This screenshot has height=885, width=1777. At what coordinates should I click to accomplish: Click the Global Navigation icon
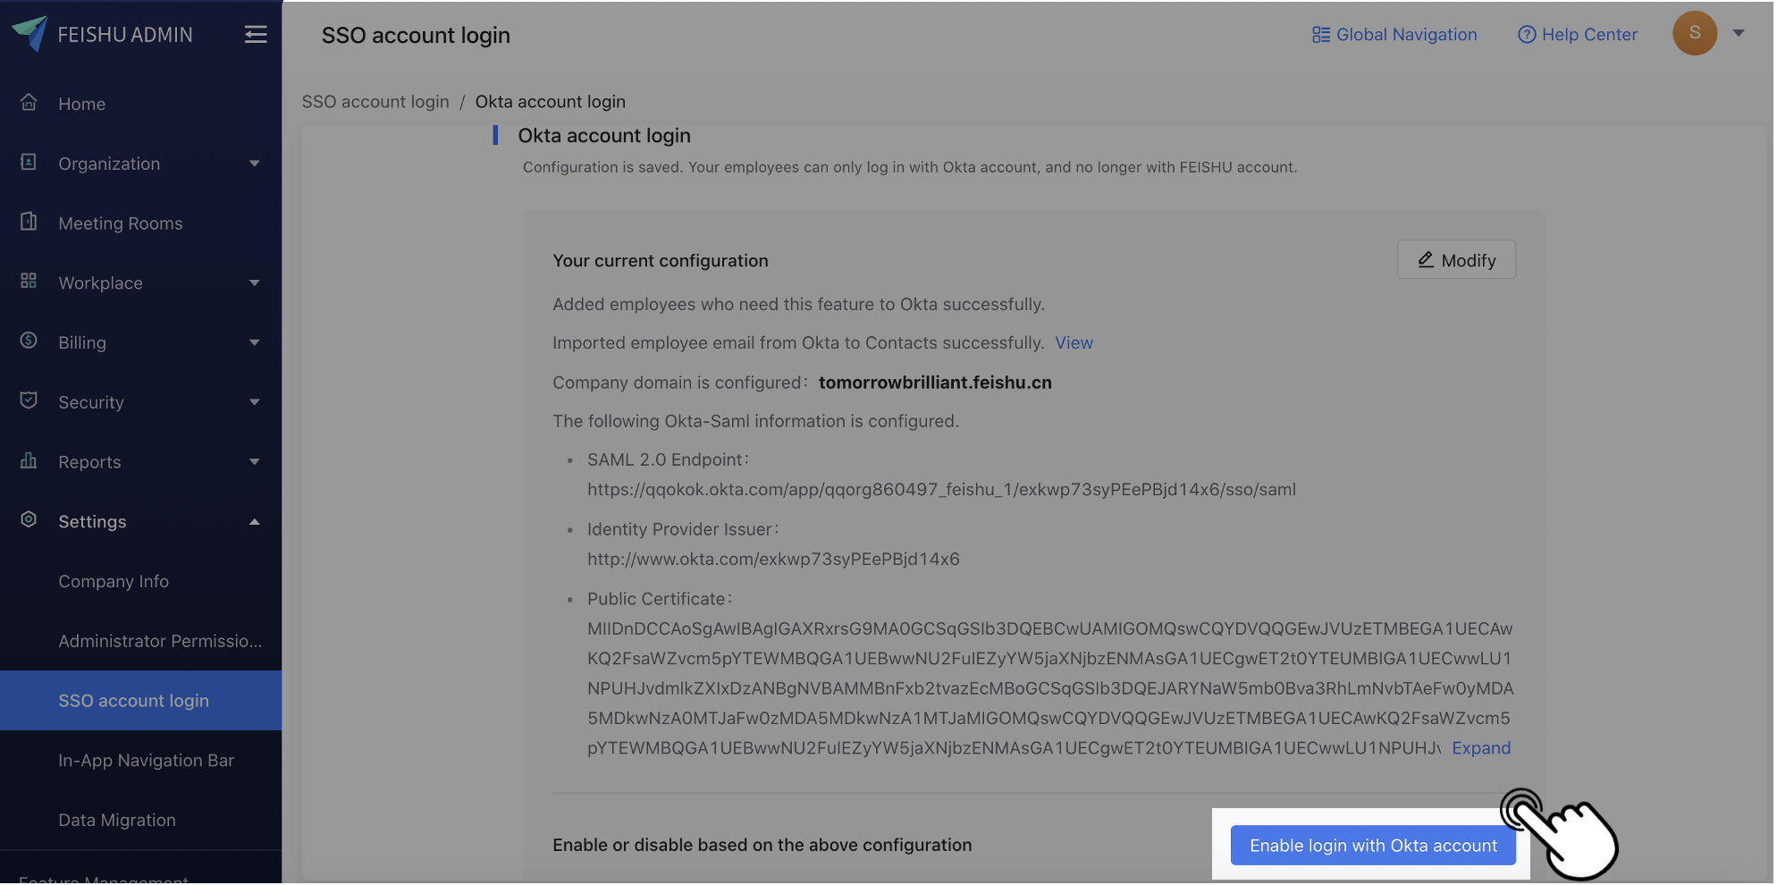[1320, 34]
